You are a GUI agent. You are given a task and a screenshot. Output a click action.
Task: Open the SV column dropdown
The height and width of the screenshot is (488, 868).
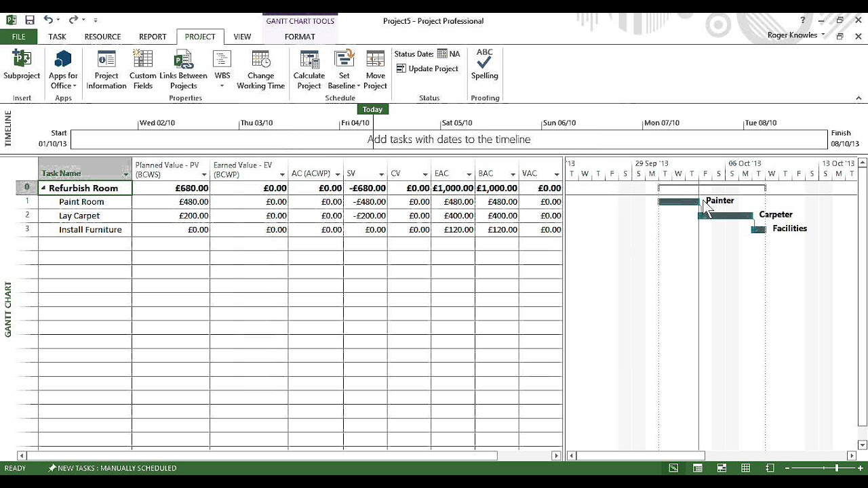click(x=381, y=174)
